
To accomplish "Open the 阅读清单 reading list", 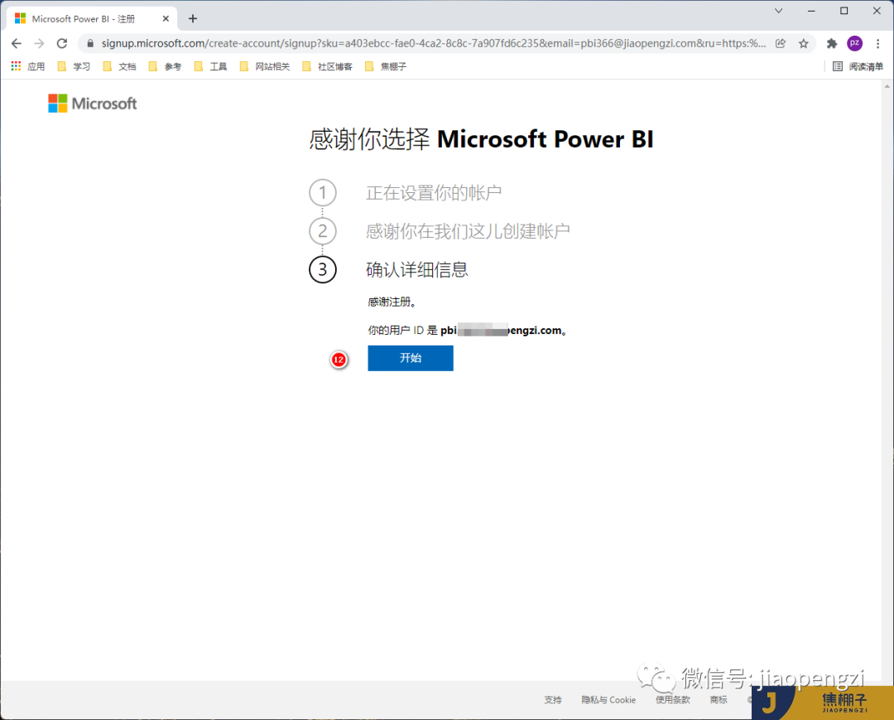I will [x=858, y=67].
